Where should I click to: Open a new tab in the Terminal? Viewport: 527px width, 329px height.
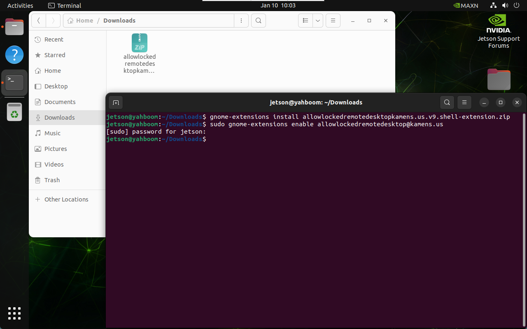click(x=116, y=102)
